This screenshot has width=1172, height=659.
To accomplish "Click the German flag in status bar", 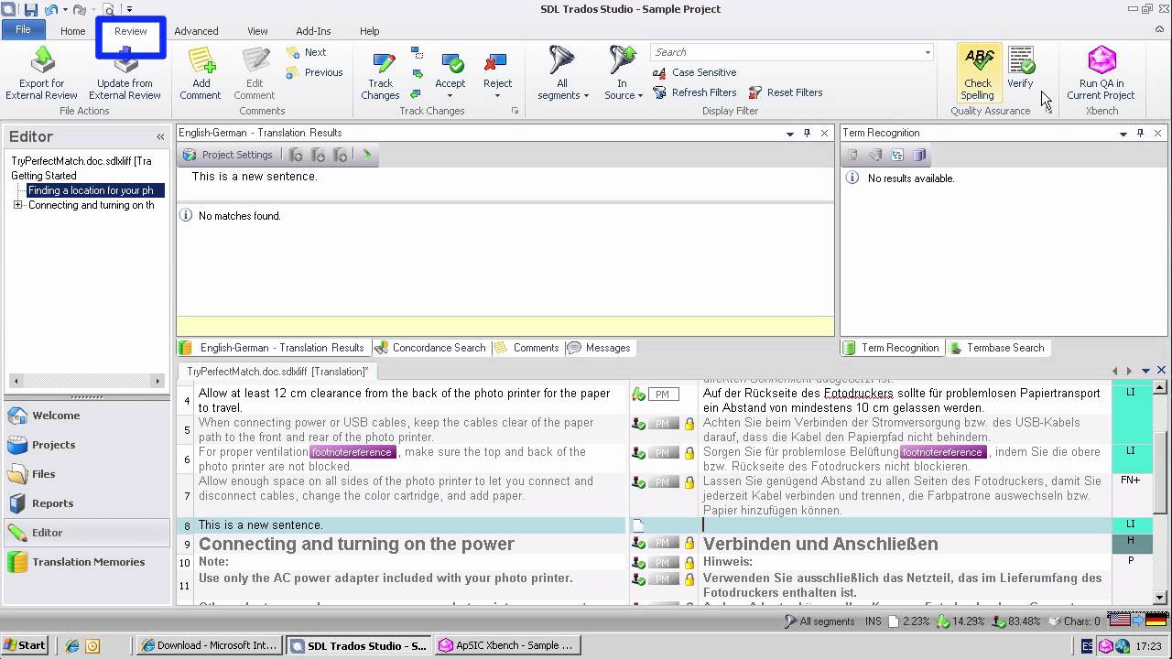I will tap(1156, 621).
